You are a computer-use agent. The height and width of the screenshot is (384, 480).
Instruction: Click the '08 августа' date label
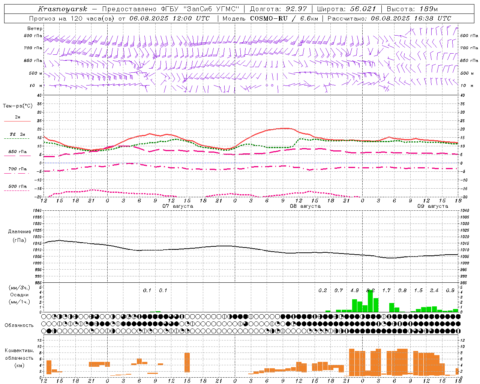tap(305, 206)
